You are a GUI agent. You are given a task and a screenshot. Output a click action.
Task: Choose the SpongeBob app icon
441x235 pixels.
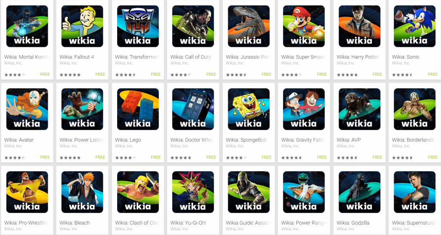coord(248,109)
